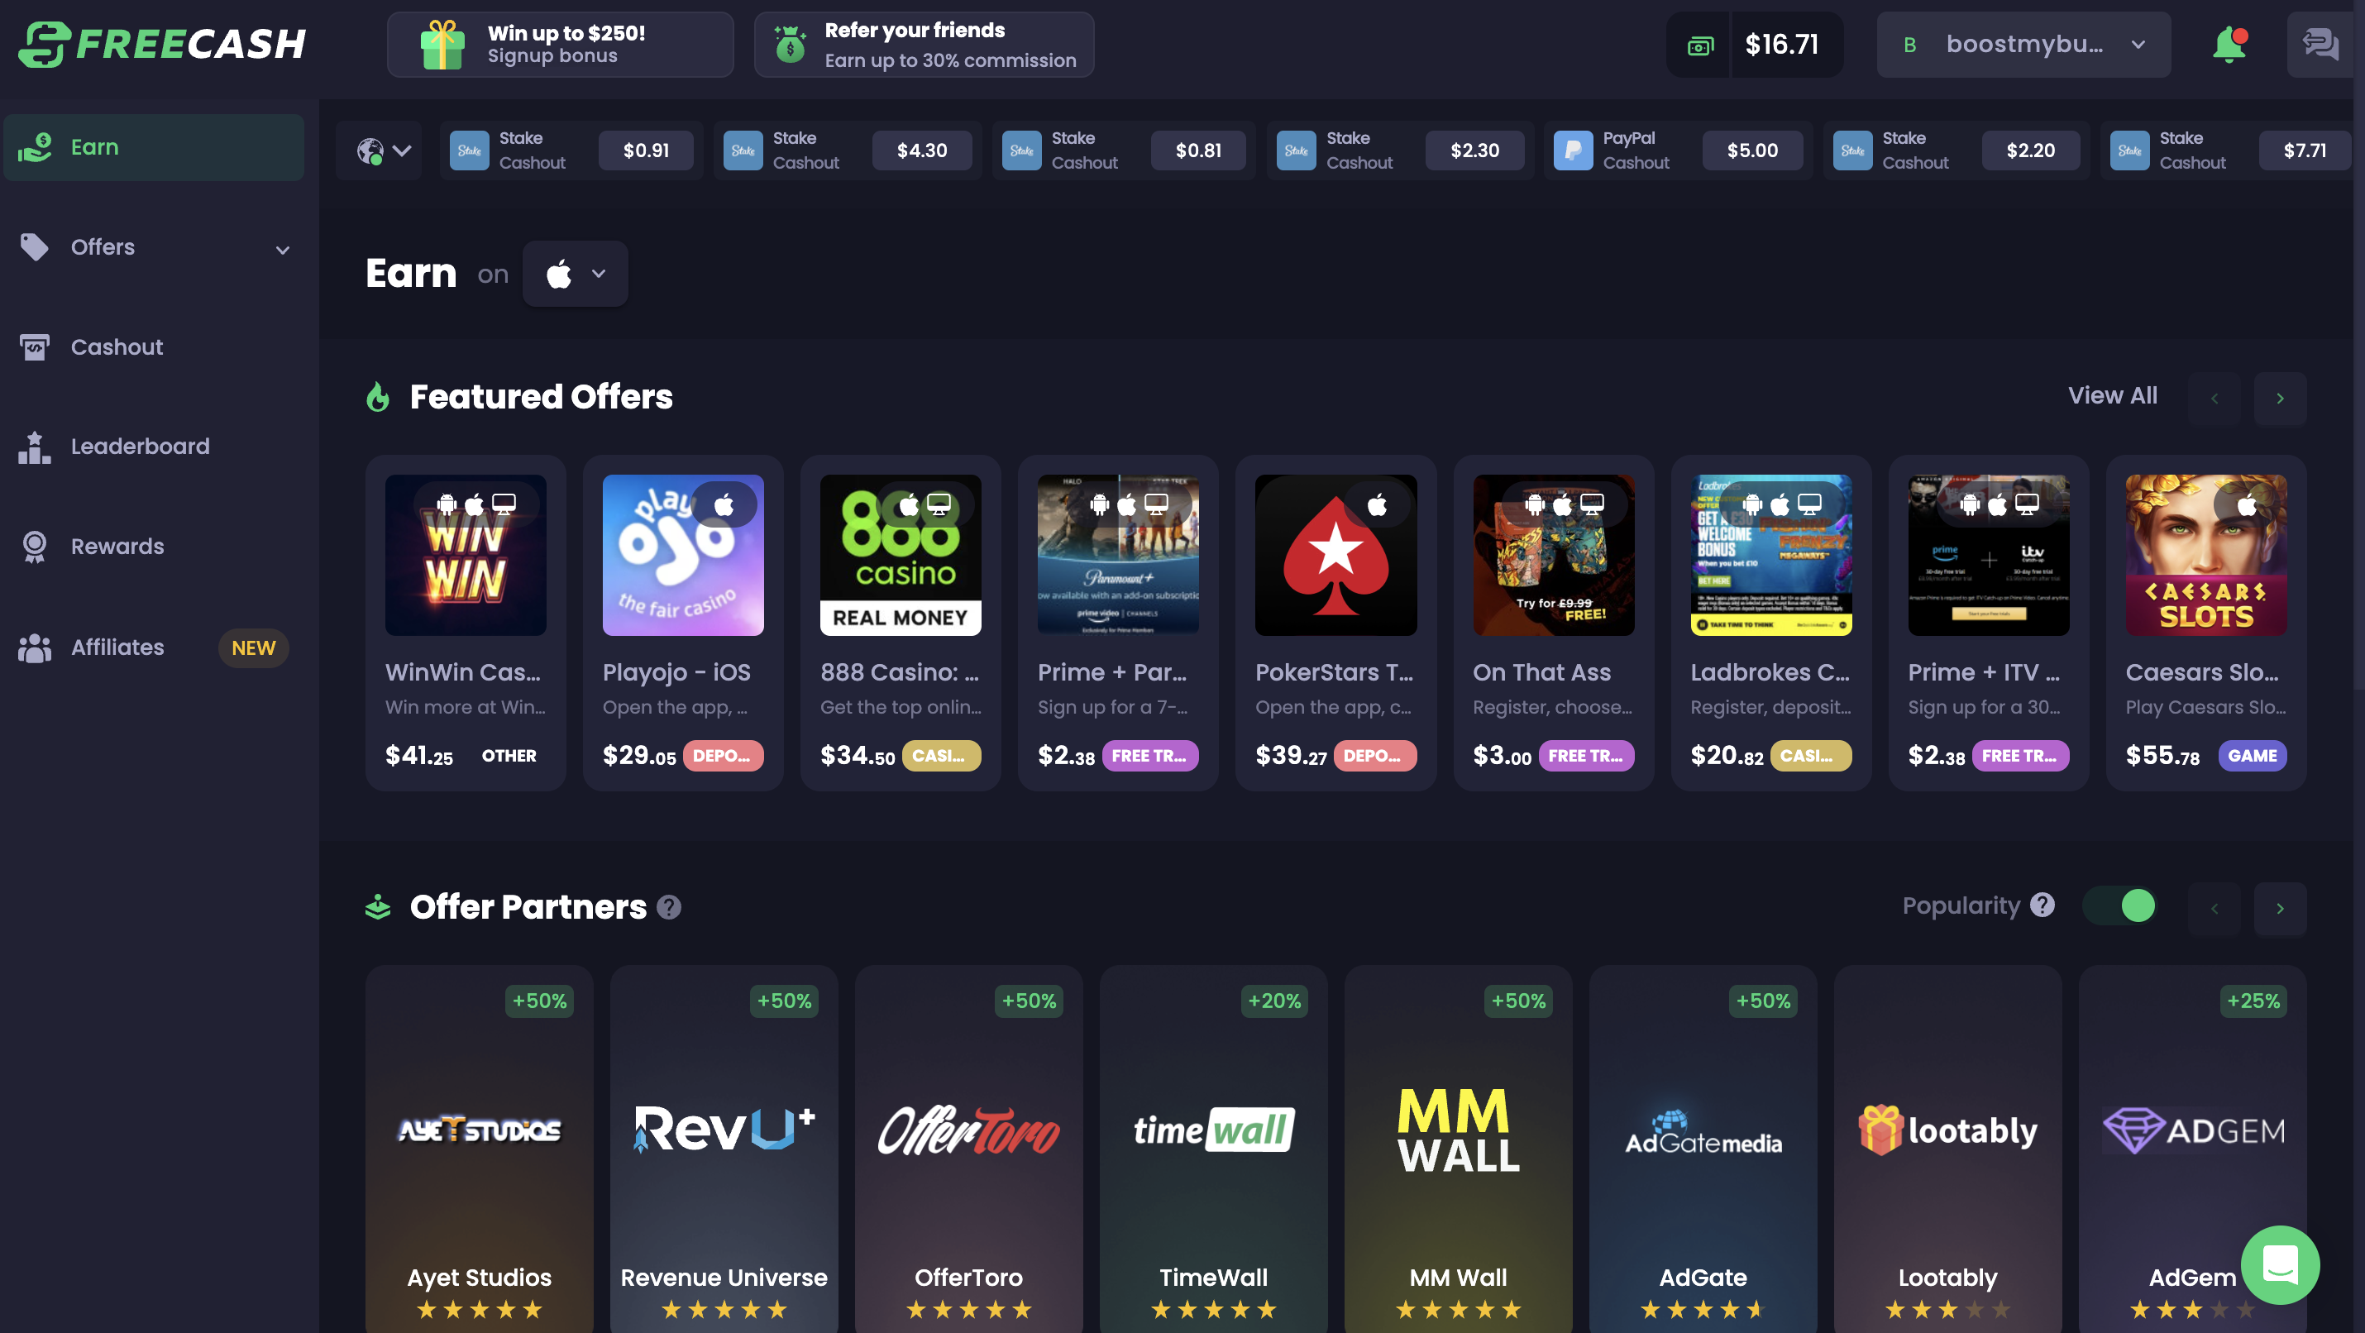Click the Leaderboard section icon
This screenshot has width=2365, height=1333.
point(32,447)
